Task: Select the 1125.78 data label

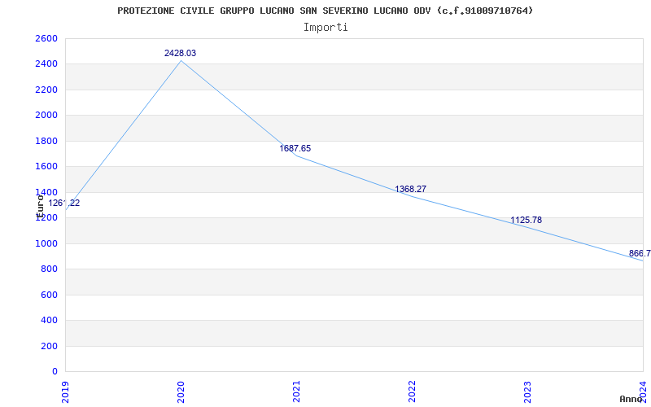Action: click(x=526, y=220)
